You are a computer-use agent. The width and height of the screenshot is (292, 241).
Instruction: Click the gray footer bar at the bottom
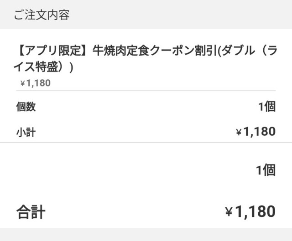click(x=146, y=235)
